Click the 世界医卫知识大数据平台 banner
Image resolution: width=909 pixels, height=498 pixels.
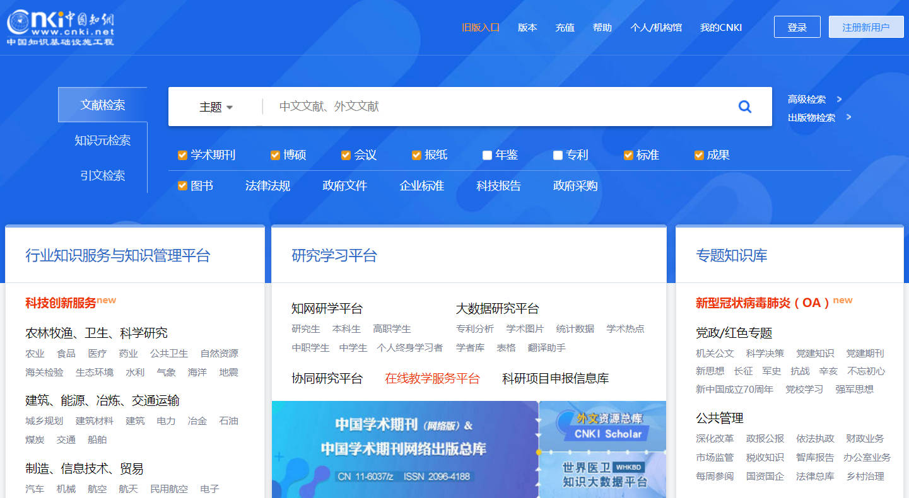[603, 475]
